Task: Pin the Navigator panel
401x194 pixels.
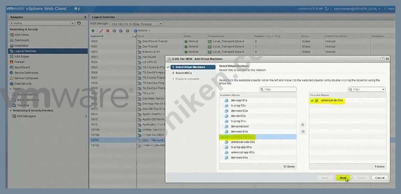Action: tap(86, 17)
